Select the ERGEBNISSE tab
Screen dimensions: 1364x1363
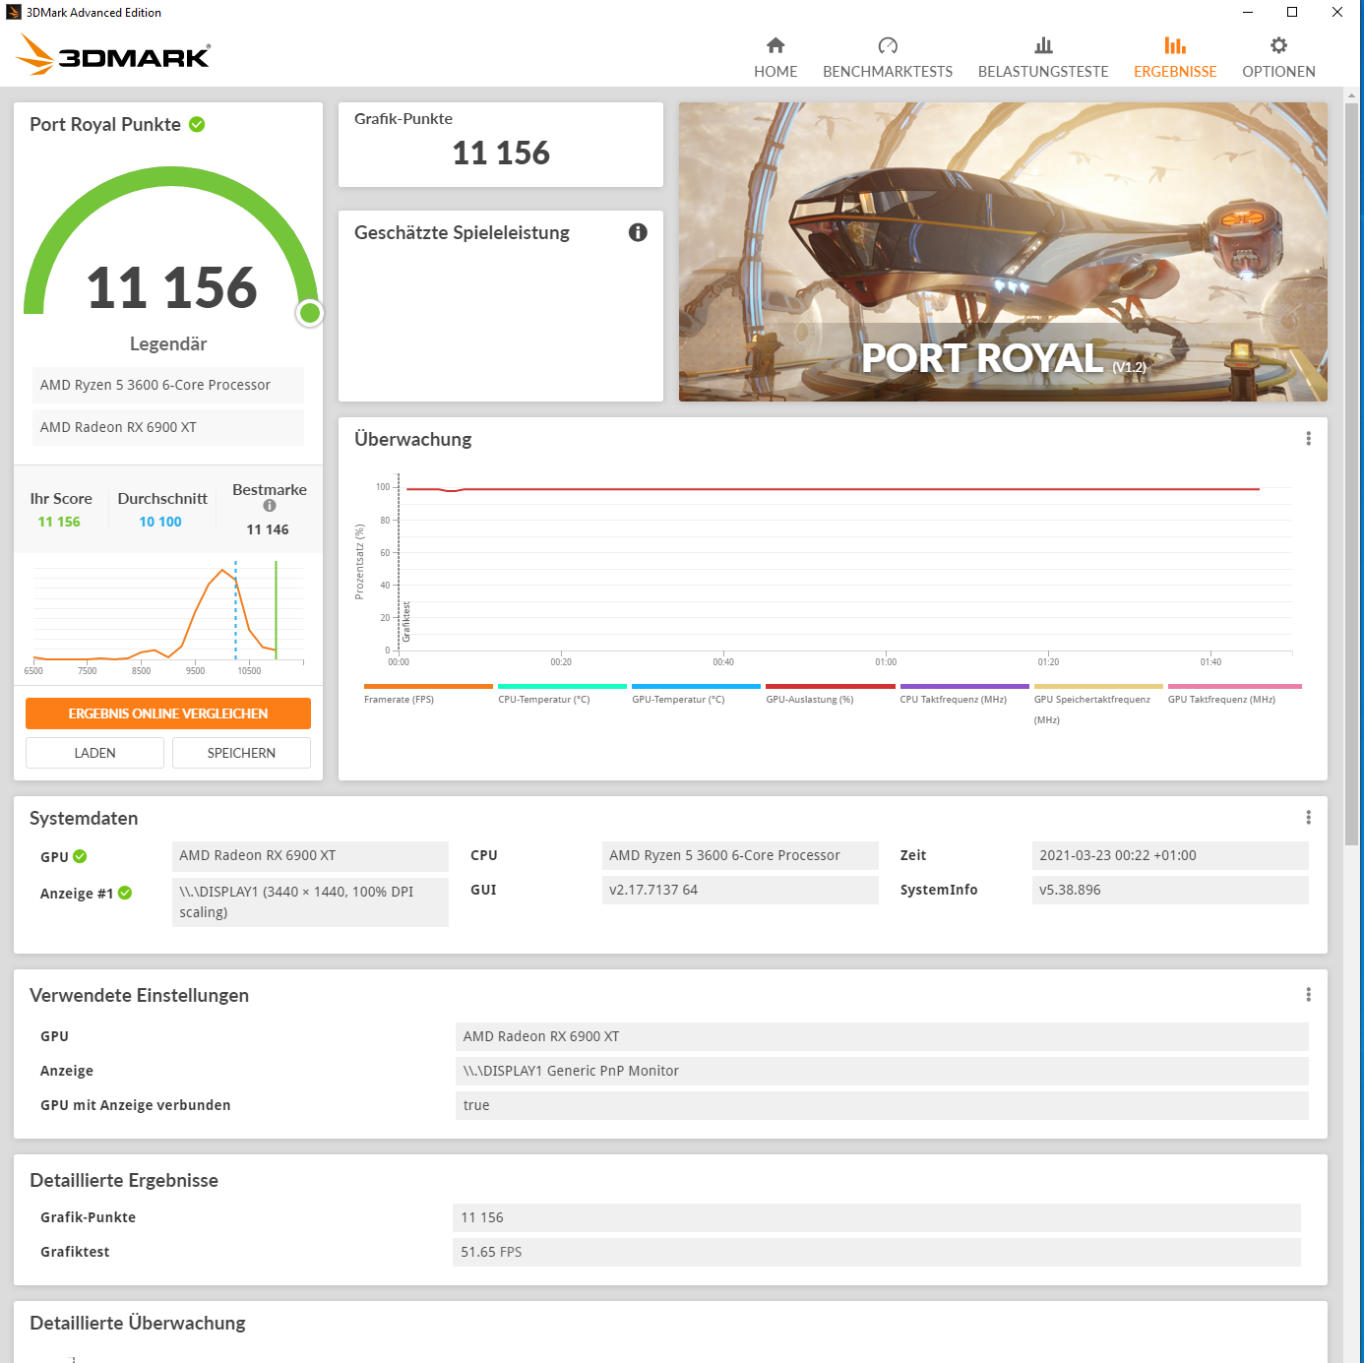pos(1175,58)
